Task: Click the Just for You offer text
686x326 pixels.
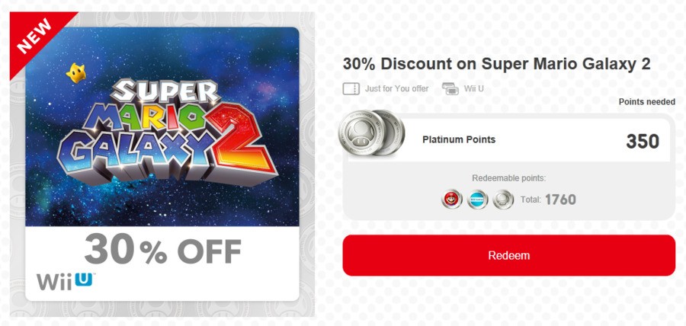Action: [397, 88]
